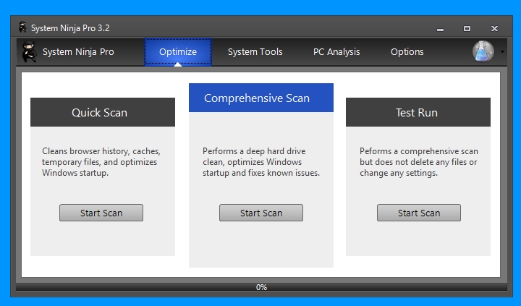Open the System Tools tab

click(x=255, y=52)
